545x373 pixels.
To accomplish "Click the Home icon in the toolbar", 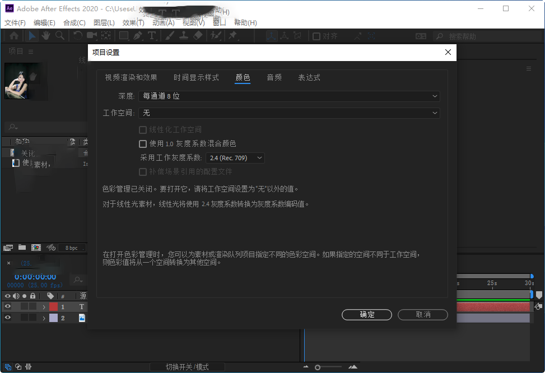I will [x=14, y=36].
